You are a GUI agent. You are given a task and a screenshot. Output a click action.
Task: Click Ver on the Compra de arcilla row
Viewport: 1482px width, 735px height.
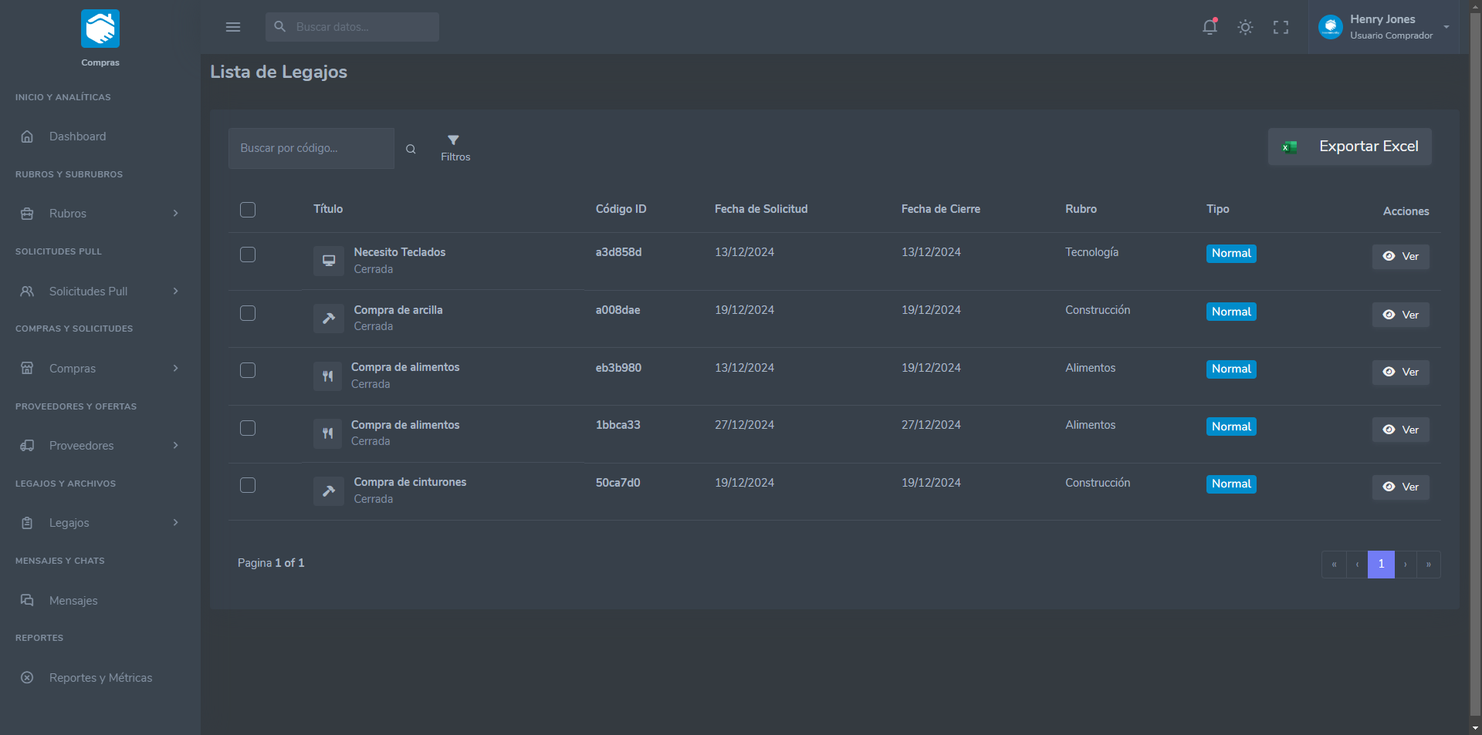(1400, 315)
